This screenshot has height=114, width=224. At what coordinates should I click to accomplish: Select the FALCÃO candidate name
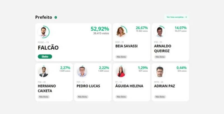coord(48,48)
